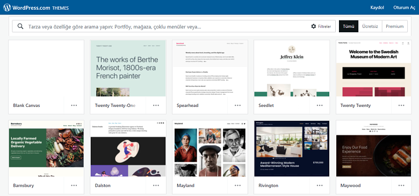Viewport: 419px width, 196px height.
Task: Click Oturum Aç link
Action: (404, 8)
